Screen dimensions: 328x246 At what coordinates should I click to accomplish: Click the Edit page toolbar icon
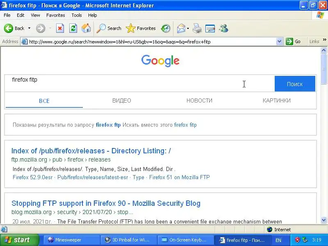(x=210, y=28)
